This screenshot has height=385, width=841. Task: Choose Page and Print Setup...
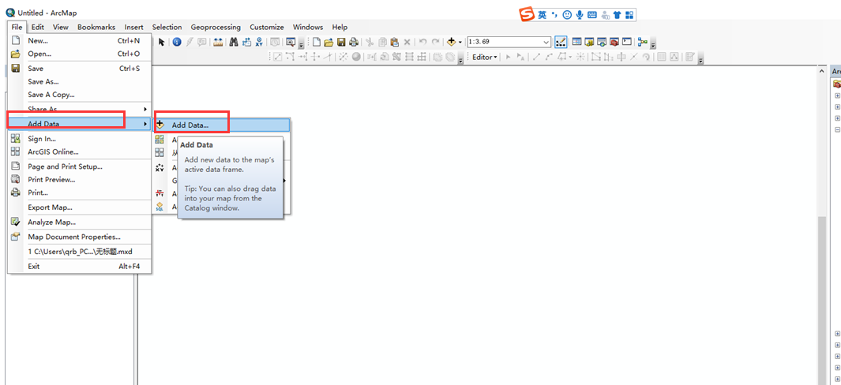(79, 166)
